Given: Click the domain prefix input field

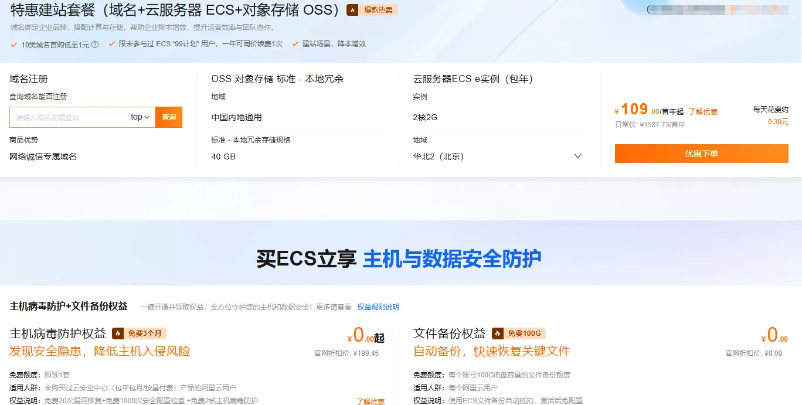Looking at the screenshot, I should (x=68, y=117).
